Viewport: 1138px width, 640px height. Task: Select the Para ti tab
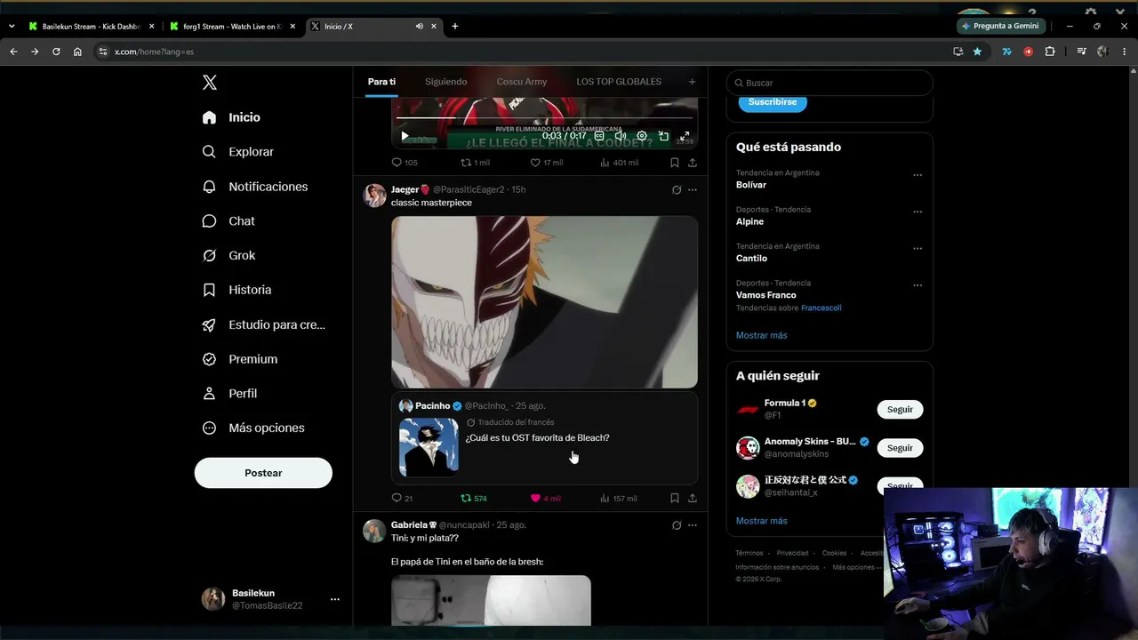[x=381, y=82]
